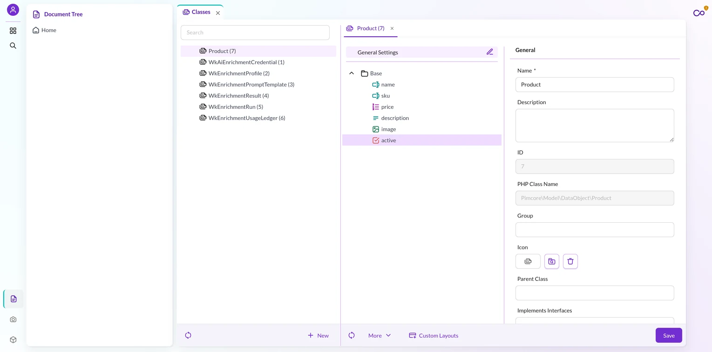Click the Description textarea
712x352 pixels.
pyautogui.click(x=595, y=126)
